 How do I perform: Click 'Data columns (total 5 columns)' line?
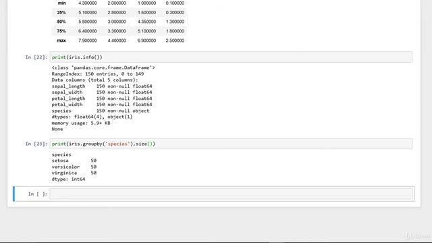coord(94,80)
